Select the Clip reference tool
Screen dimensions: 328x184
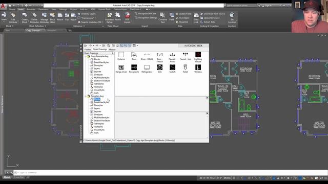[x=67, y=17]
